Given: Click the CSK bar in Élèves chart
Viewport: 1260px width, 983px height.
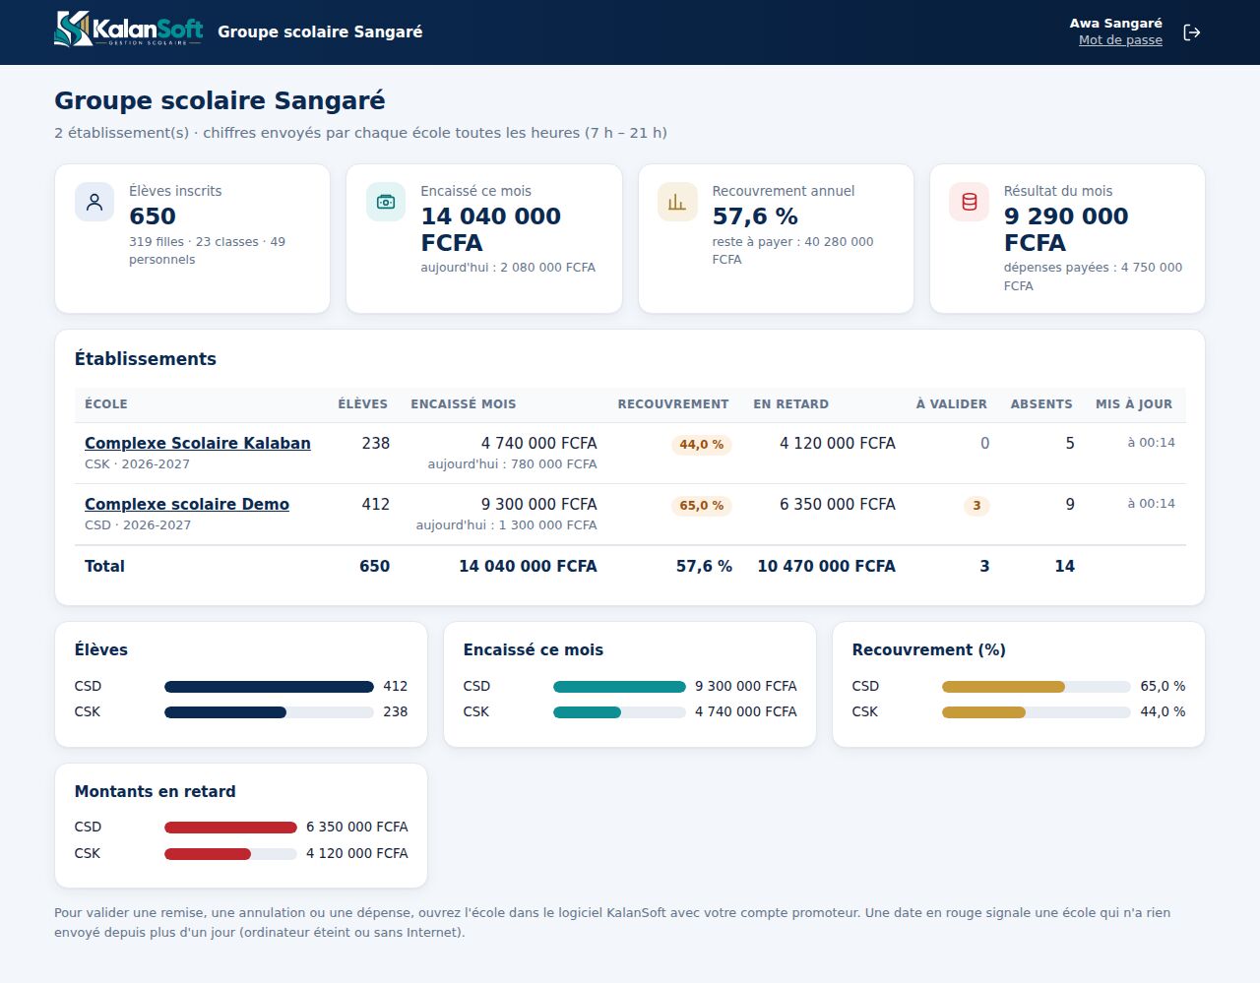Looking at the screenshot, I should point(269,712).
